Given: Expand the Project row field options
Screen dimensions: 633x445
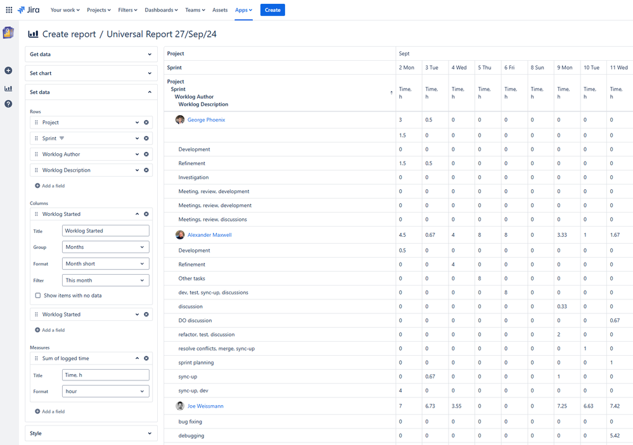Looking at the screenshot, I should click(137, 122).
